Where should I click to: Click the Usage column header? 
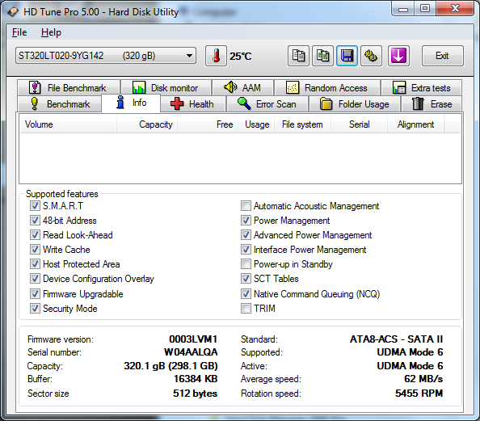(x=256, y=124)
